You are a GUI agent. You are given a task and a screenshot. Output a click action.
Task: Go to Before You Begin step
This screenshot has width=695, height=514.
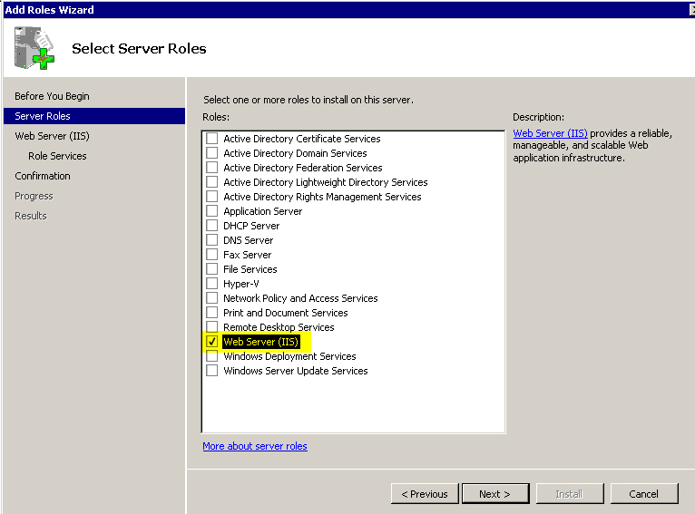[x=52, y=96]
